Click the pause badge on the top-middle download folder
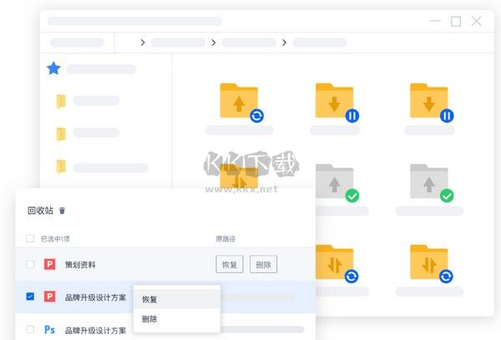Viewport: 501px width, 340px height. tap(352, 116)
